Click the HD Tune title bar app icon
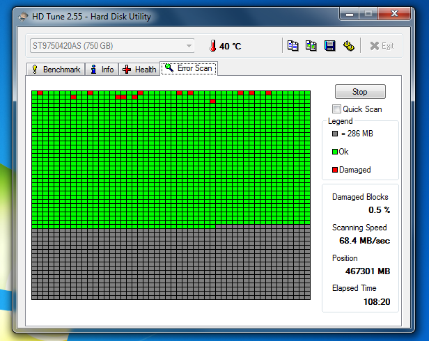429x341 pixels. tap(23, 17)
